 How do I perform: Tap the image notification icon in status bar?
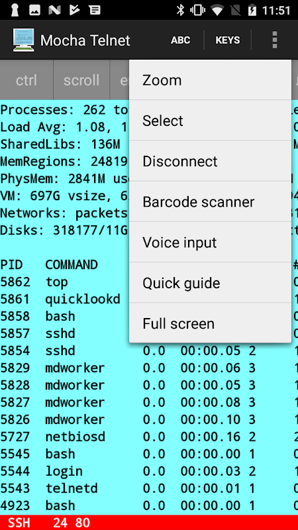click(34, 10)
